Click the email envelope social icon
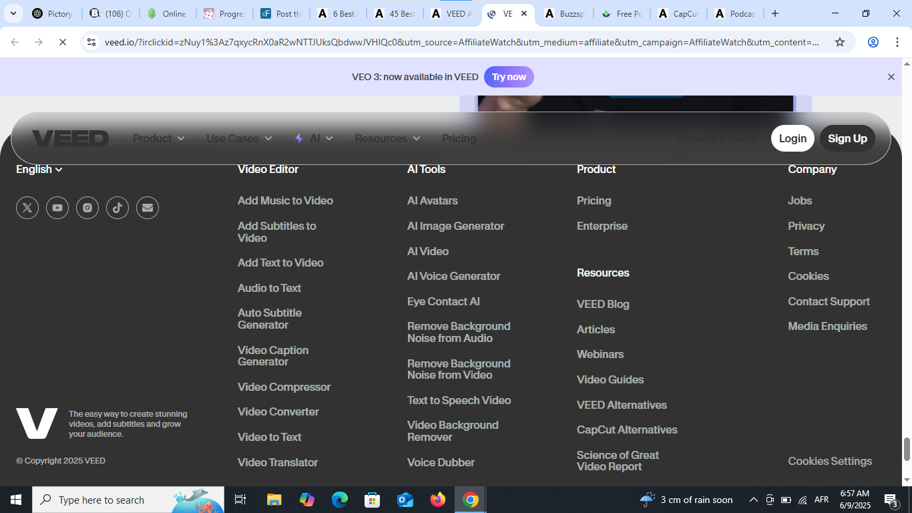Image resolution: width=912 pixels, height=513 pixels. click(x=148, y=208)
